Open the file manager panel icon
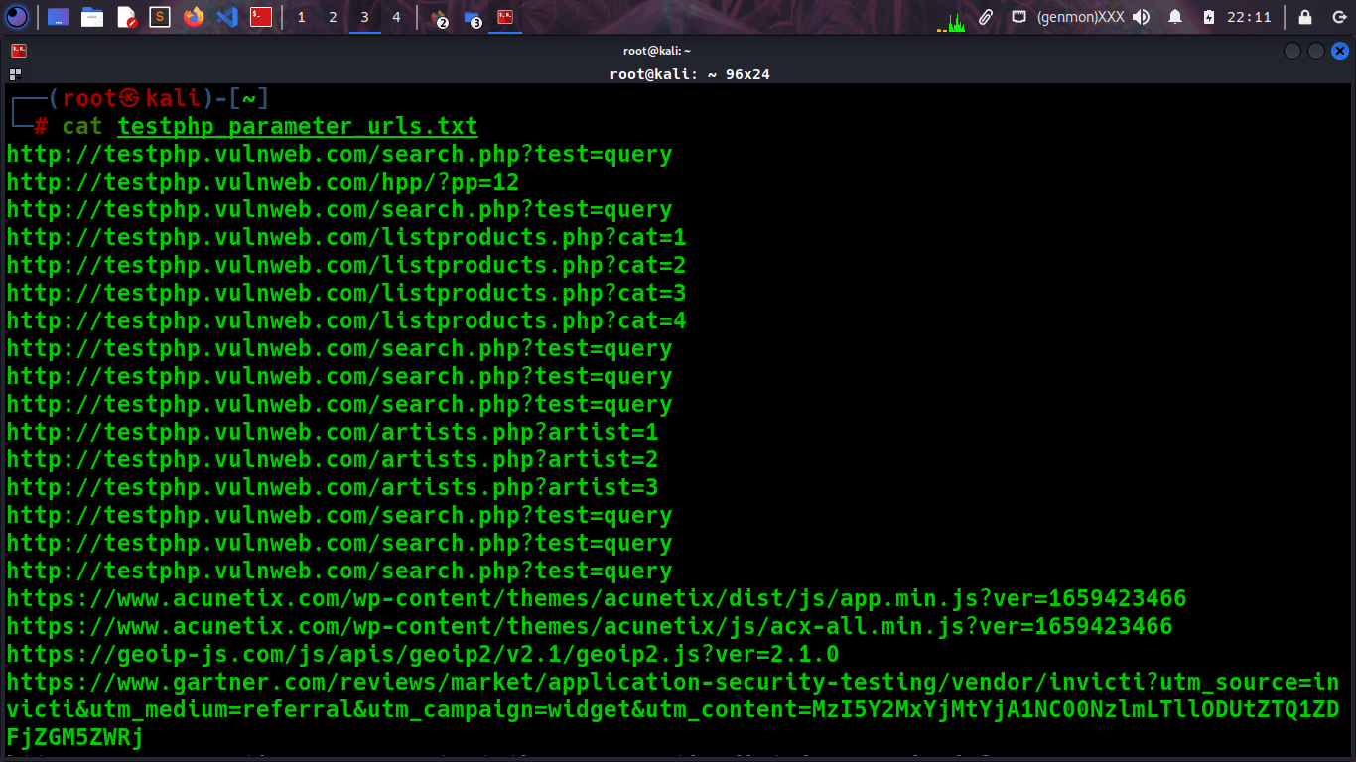 coord(93,16)
